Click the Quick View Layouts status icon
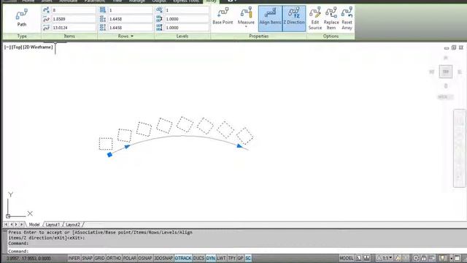The image size is (467, 263). [x=359, y=258]
